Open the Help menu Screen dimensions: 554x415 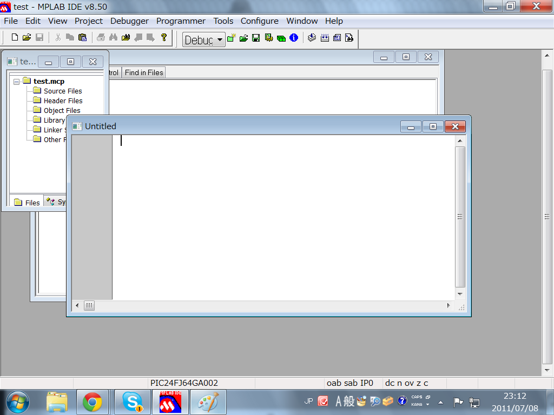tap(334, 21)
